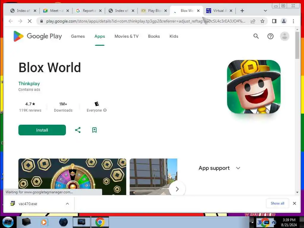304x228 pixels.
Task: Click the Install button
Action: point(42,130)
